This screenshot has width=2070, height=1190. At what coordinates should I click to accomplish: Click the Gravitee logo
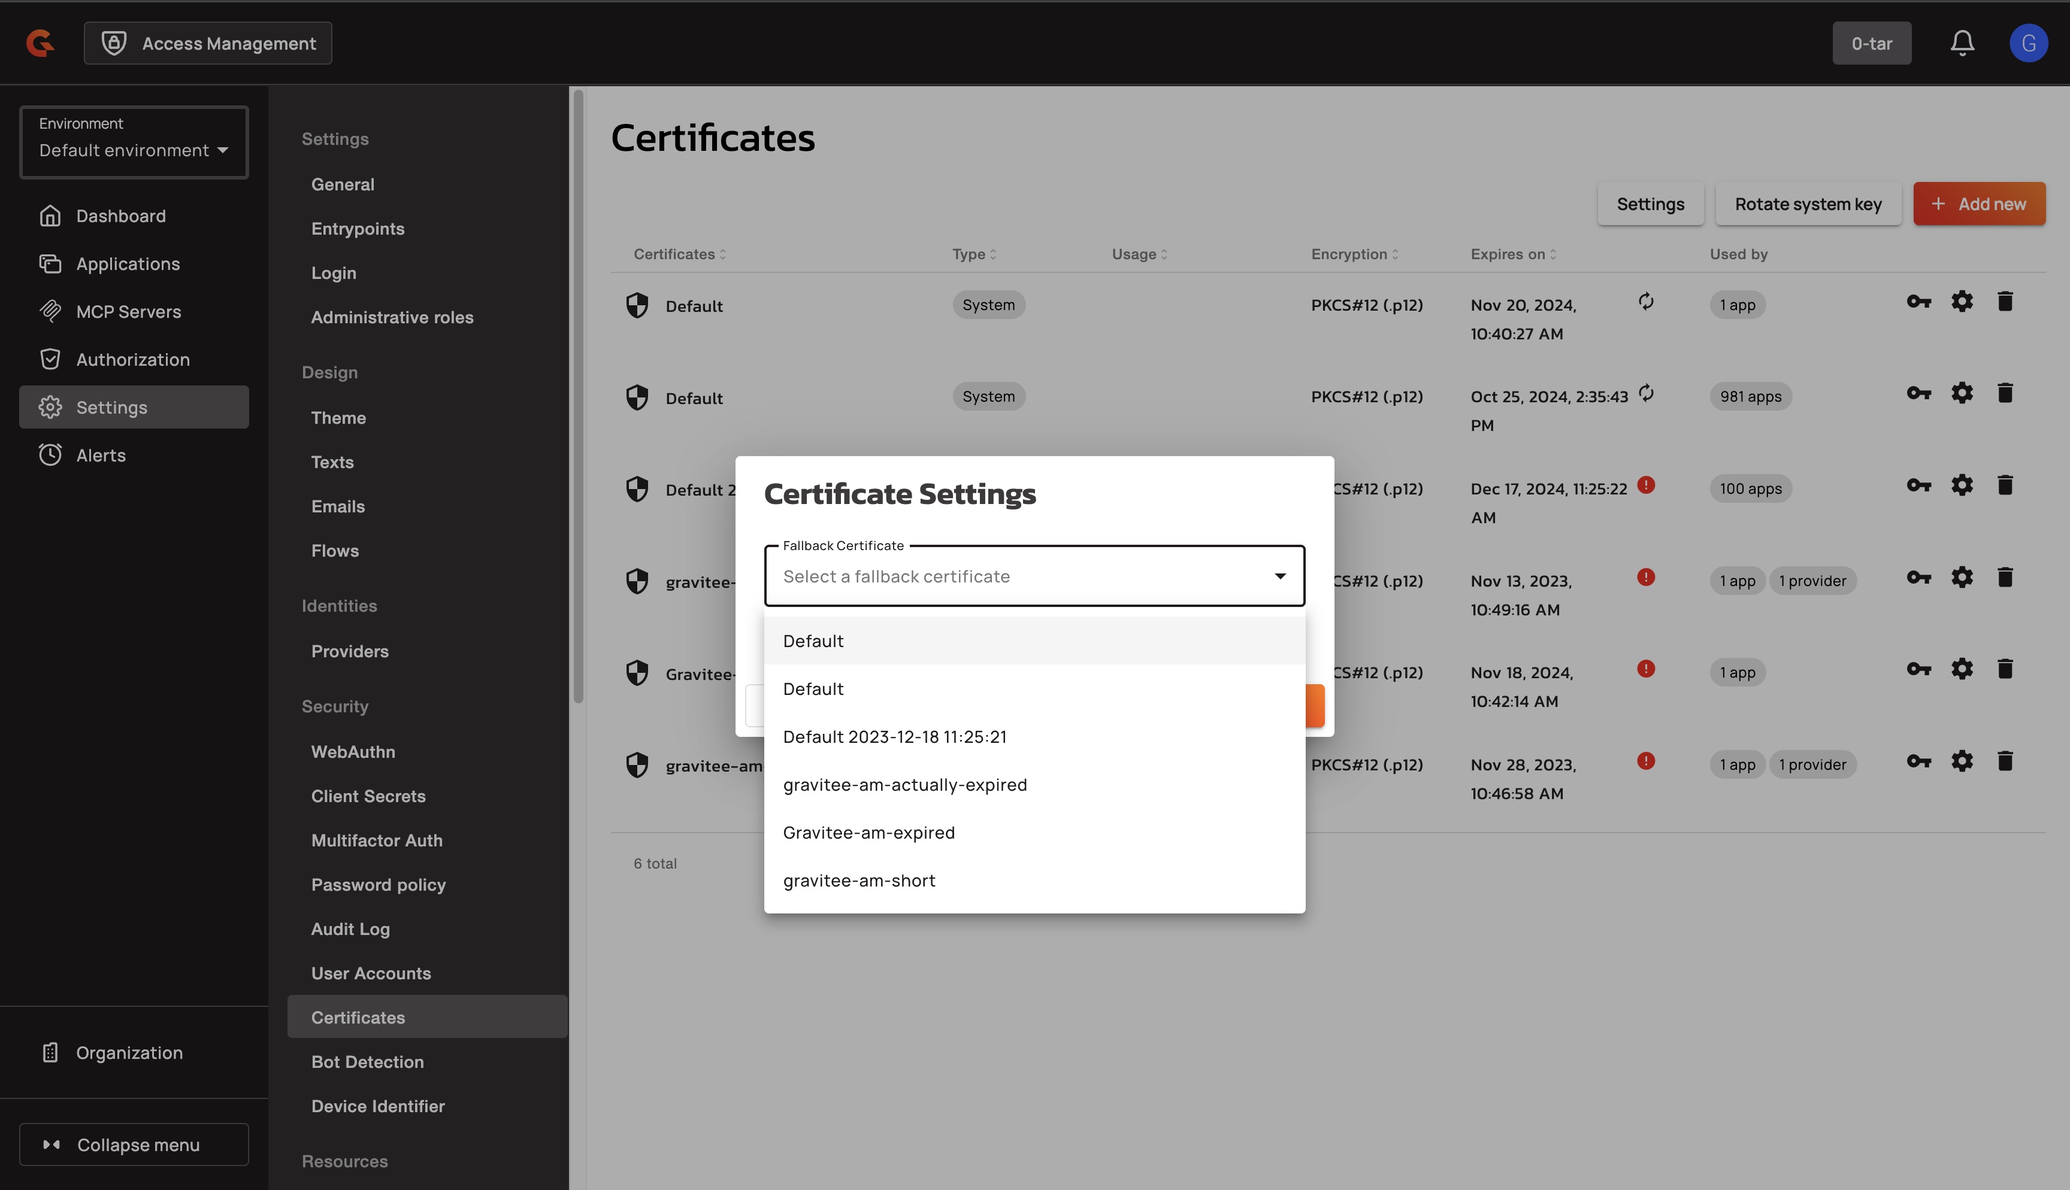(x=38, y=42)
